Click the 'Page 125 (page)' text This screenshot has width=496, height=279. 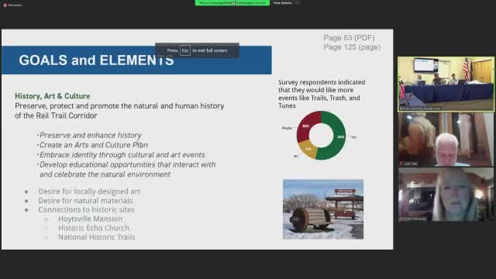coord(352,46)
